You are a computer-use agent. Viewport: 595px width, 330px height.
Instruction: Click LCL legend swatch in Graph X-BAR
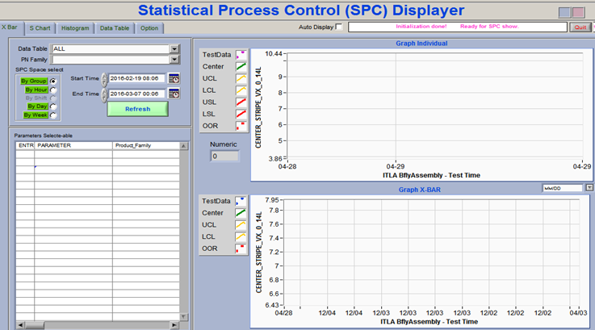[x=241, y=236]
